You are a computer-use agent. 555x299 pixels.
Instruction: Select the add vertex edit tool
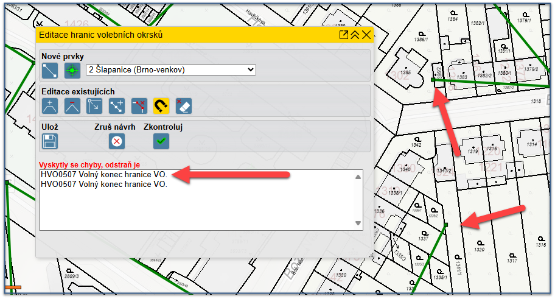tap(50, 106)
